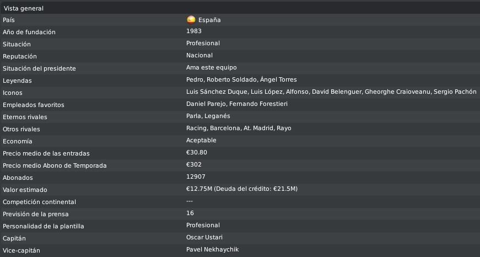Click the Spain flag icon

(x=191, y=20)
